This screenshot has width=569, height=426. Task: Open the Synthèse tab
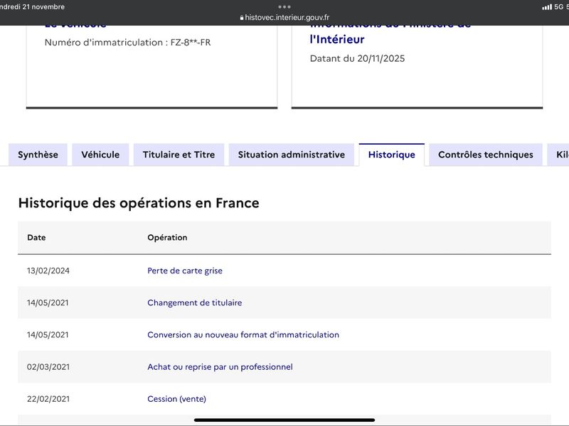click(38, 155)
